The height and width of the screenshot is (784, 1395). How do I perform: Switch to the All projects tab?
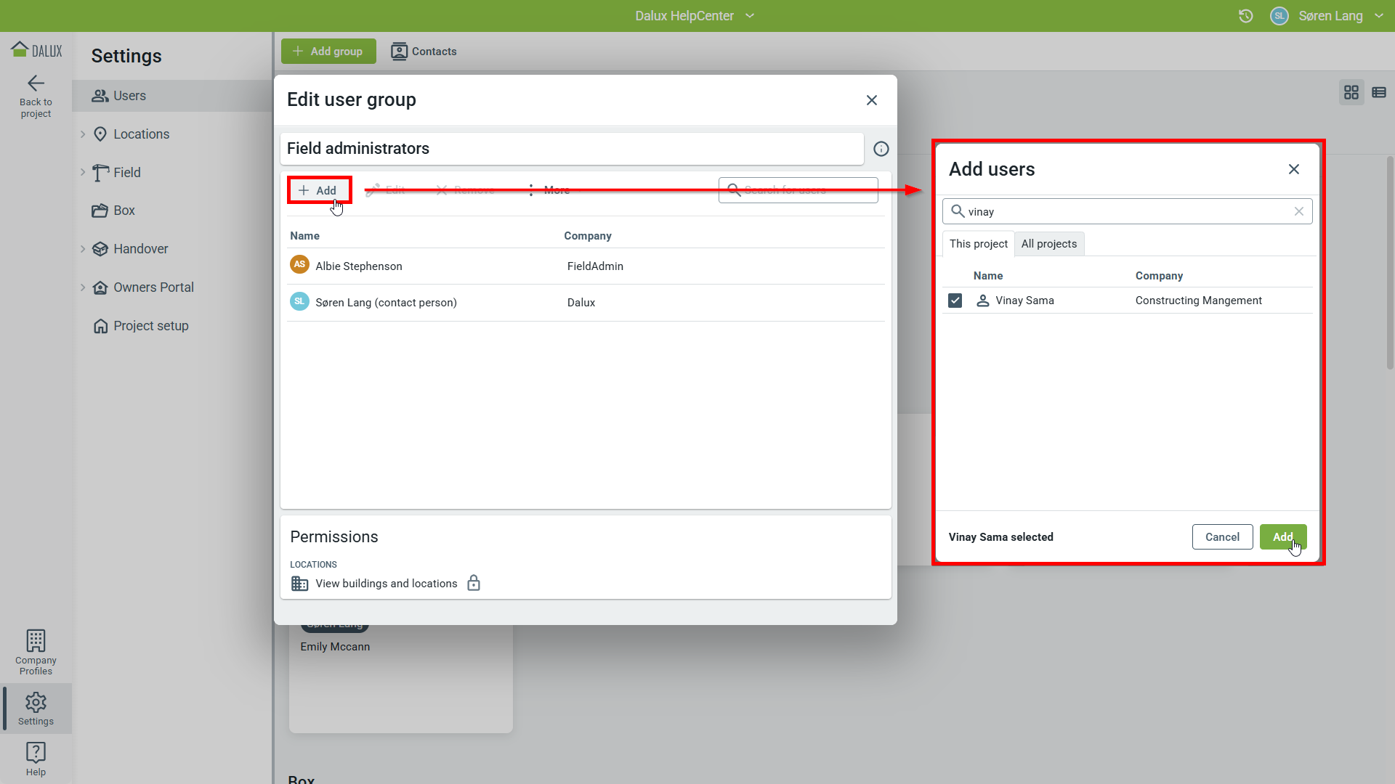click(1048, 244)
